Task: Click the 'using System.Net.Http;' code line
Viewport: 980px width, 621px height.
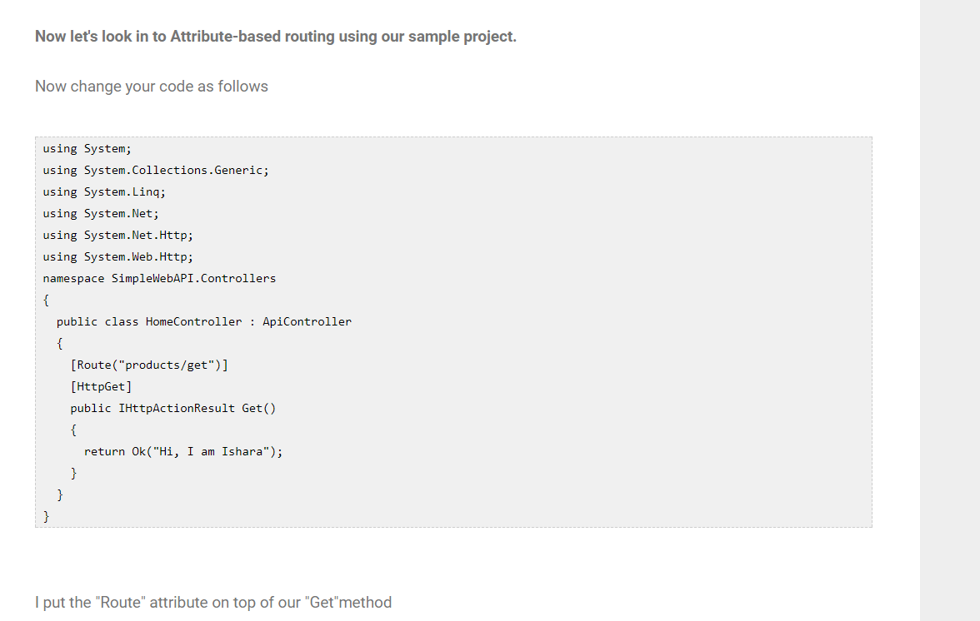Action: (117, 236)
